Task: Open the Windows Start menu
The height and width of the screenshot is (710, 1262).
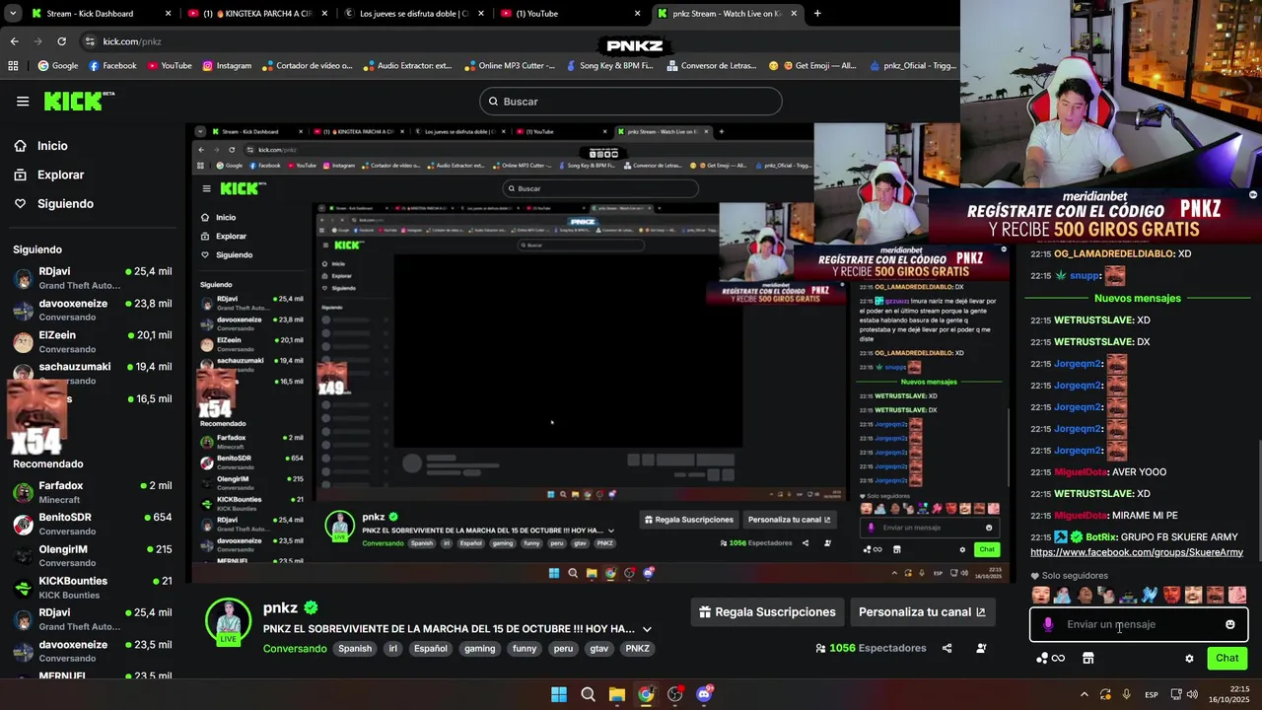Action: [x=558, y=694]
